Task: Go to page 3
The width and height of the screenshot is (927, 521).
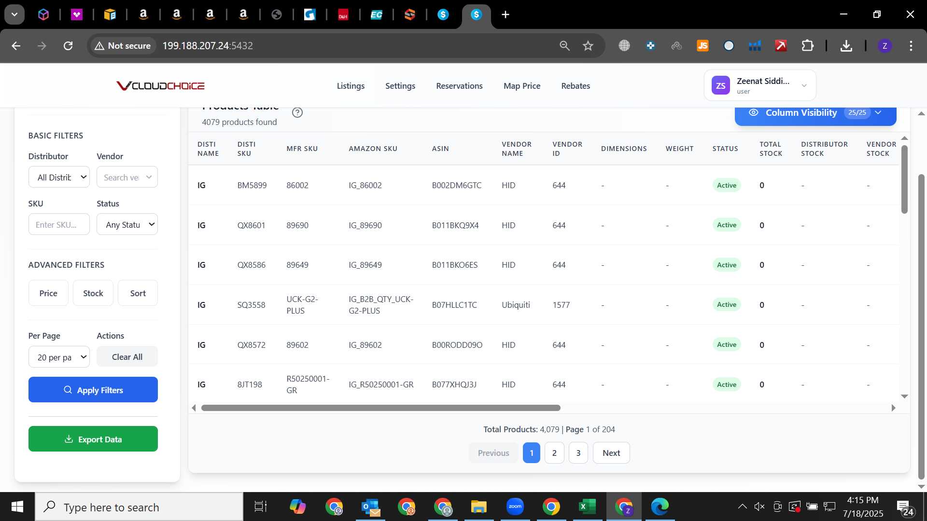Action: pos(578,453)
